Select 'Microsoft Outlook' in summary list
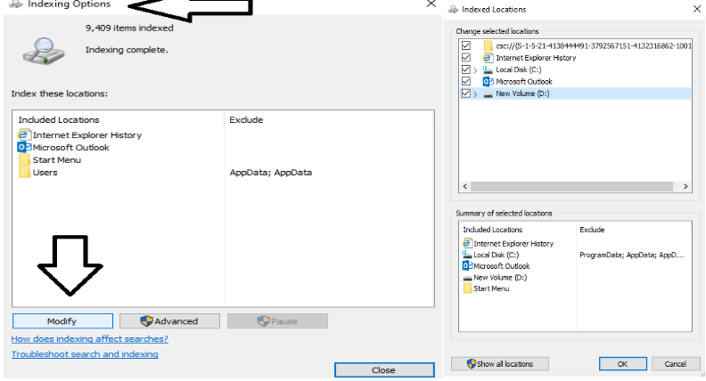 502,266
